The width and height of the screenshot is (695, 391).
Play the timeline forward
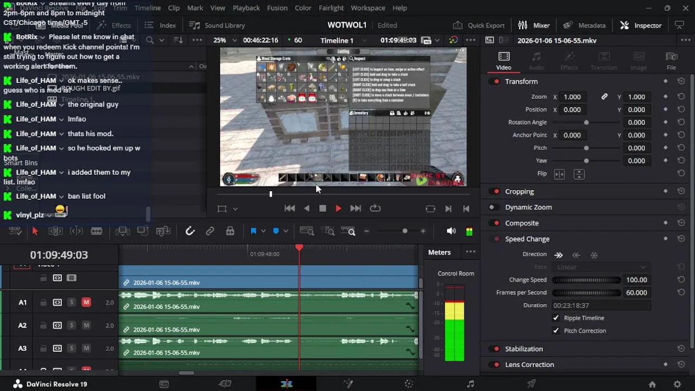338,209
